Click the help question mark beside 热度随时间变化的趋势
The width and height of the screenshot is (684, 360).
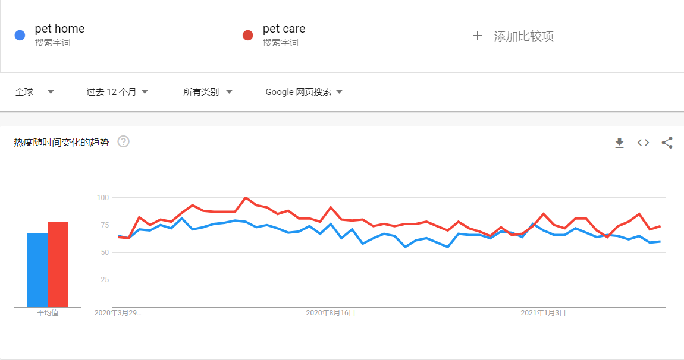coord(123,142)
